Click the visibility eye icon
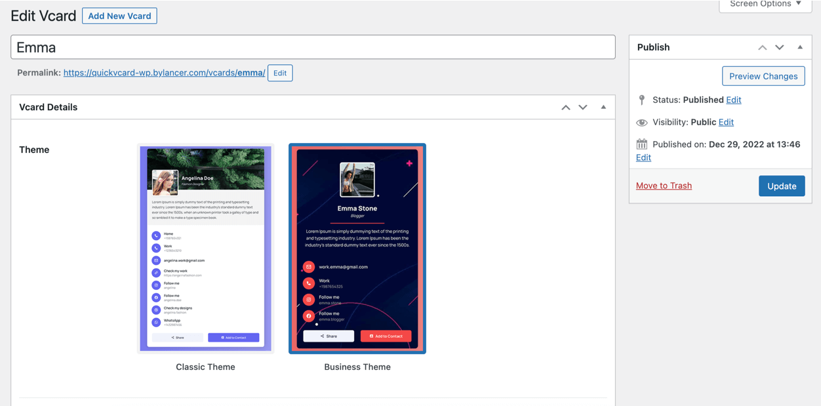The height and width of the screenshot is (406, 821). (642, 123)
